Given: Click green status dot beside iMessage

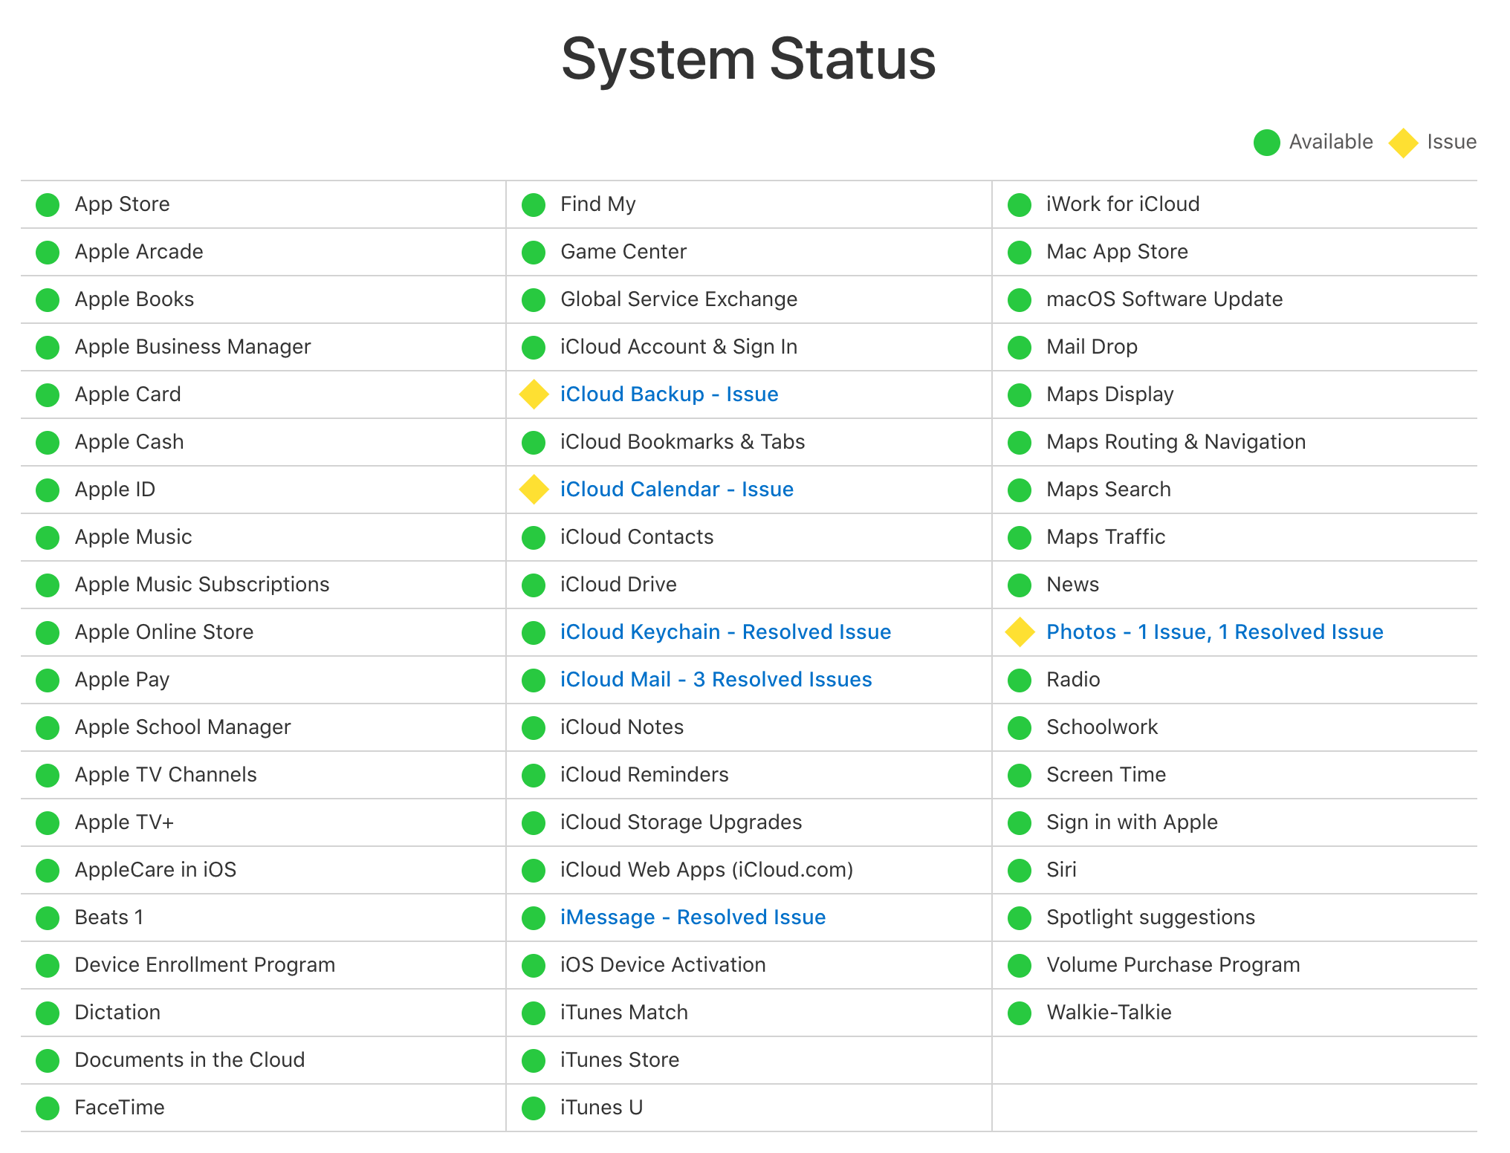Looking at the screenshot, I should click(534, 917).
